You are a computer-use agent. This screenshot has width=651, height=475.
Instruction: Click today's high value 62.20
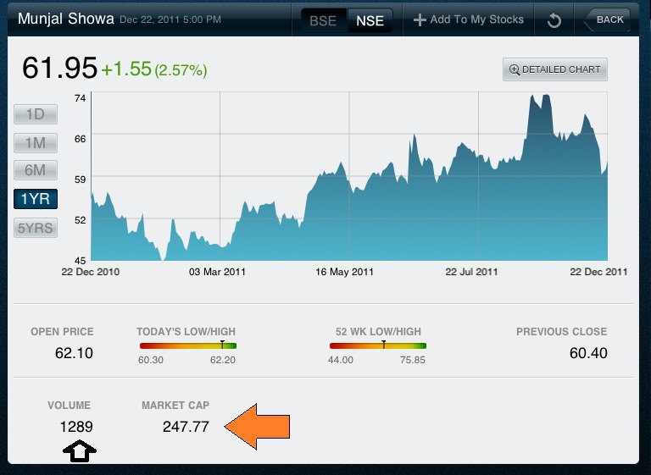click(x=223, y=360)
